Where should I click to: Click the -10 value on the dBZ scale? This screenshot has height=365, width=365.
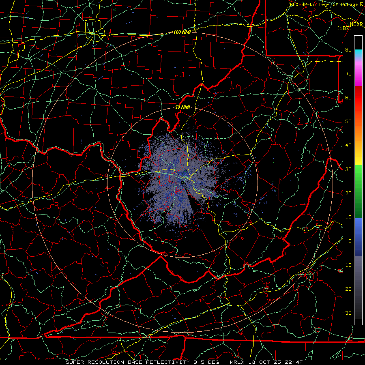(x=347, y=265)
